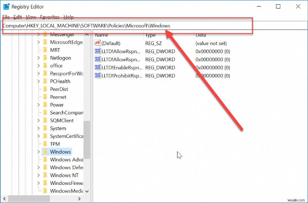Click the tree vertical scrollbar thumb
The width and height of the screenshot is (308, 203).
87,140
